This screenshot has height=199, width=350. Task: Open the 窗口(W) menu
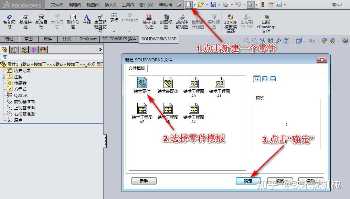pos(146,5)
